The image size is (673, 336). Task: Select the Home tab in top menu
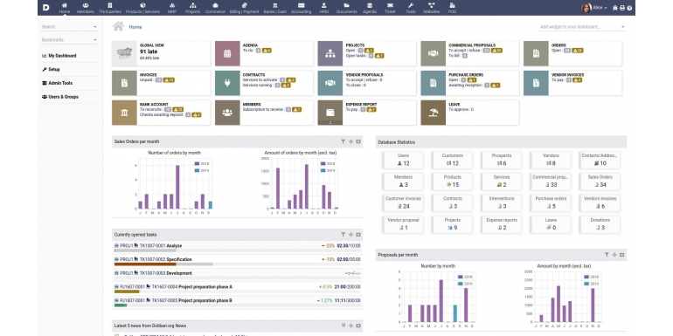point(65,8)
